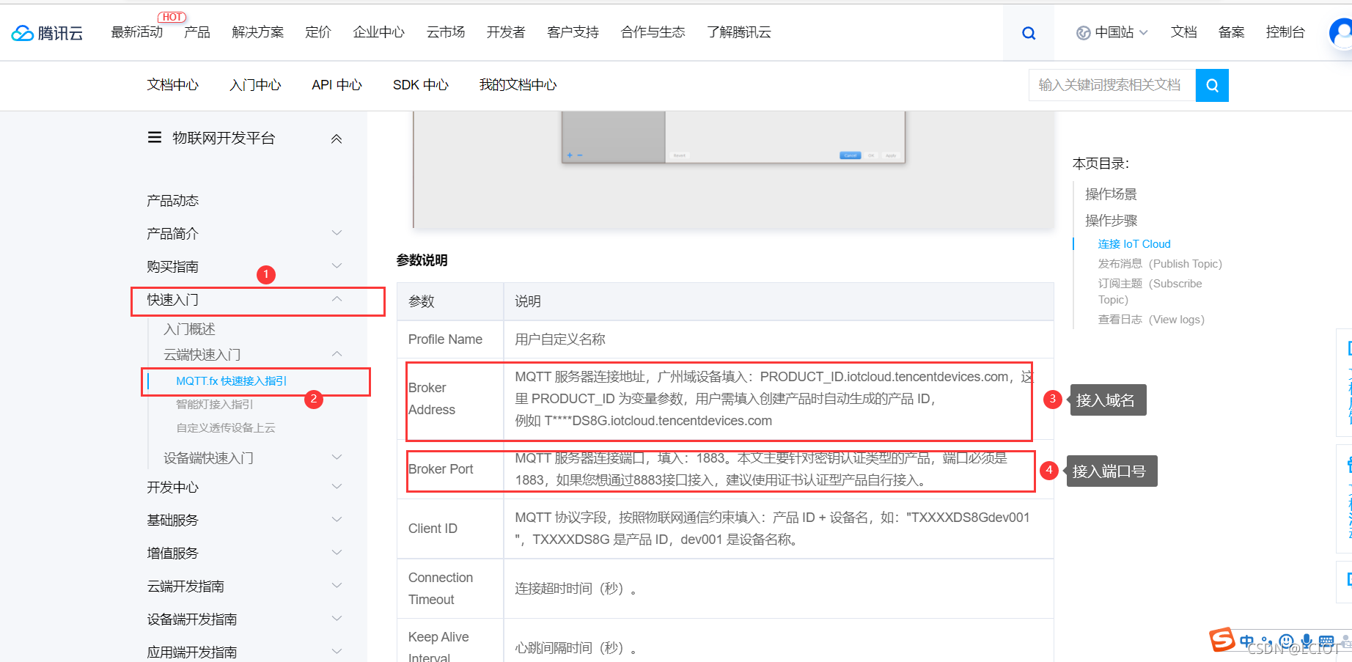Click the emoji face icon in IME toolbar
1352x662 pixels.
tap(1287, 641)
